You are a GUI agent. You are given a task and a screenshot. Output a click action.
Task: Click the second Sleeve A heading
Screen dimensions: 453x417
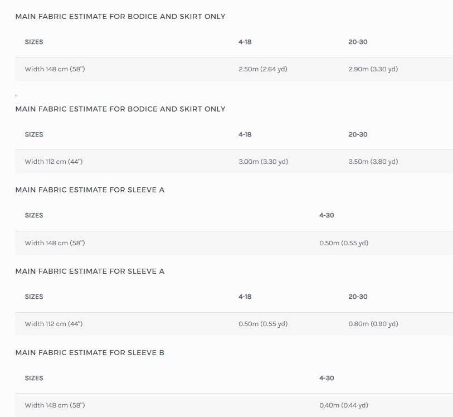pos(90,271)
